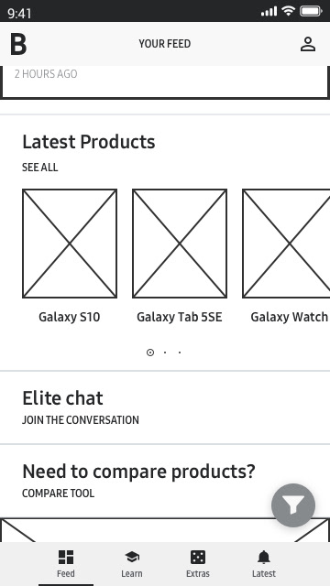
Task: Open the Galaxy Tab 5SE thumbnail
Action: pos(180,244)
